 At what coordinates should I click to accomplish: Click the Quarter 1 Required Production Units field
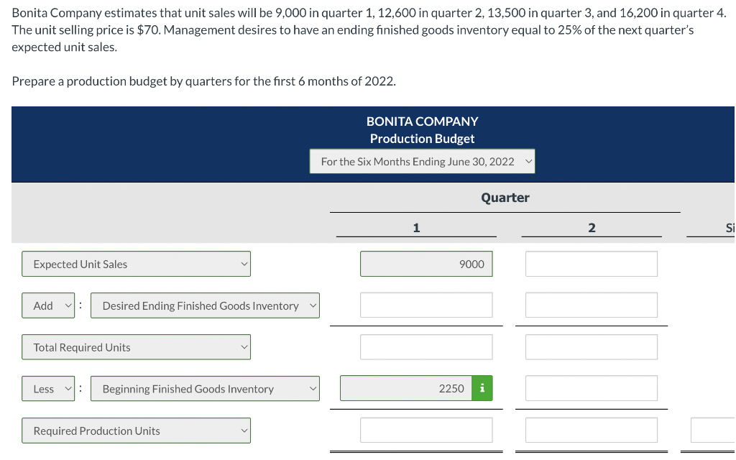coord(425,430)
